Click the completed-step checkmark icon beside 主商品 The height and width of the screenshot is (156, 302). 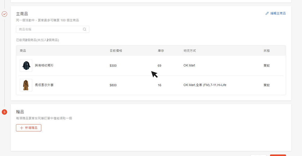click(5, 14)
